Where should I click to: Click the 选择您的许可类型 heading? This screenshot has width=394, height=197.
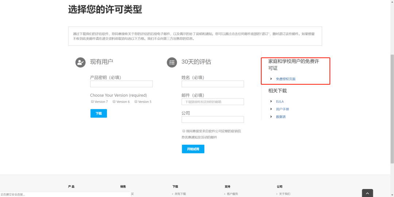(x=105, y=10)
